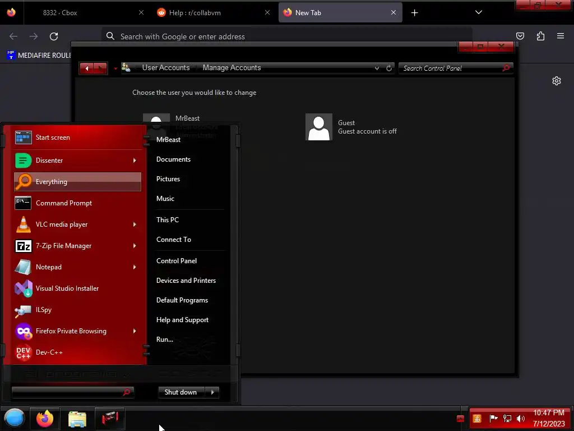The width and height of the screenshot is (574, 431).
Task: Reload the Firefox page
Action: pos(54,36)
